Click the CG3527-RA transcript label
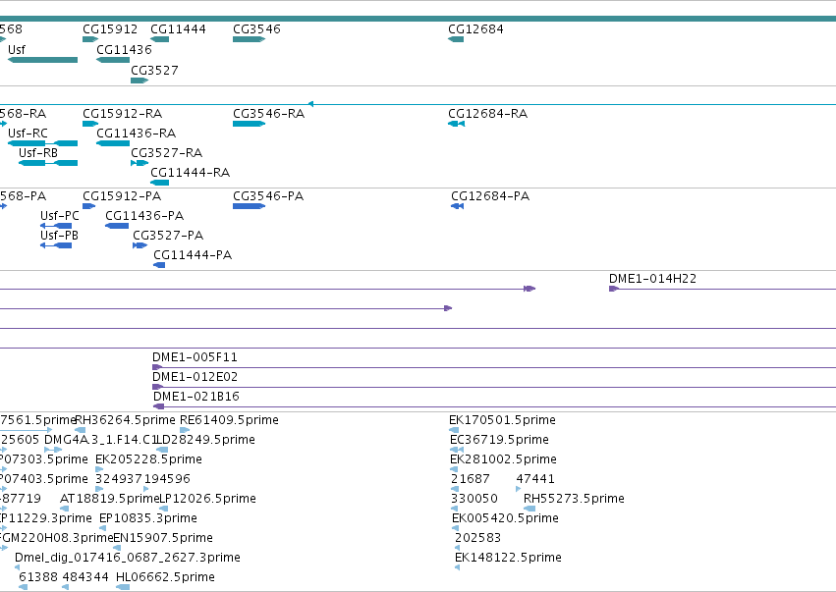 click(x=166, y=153)
